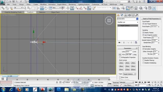Toggle the Auto Key button
The image size is (163, 92).
(116, 82)
